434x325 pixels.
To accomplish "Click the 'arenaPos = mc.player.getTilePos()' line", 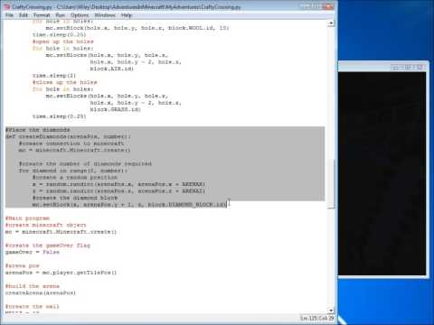I will pyautogui.click(x=61, y=273).
